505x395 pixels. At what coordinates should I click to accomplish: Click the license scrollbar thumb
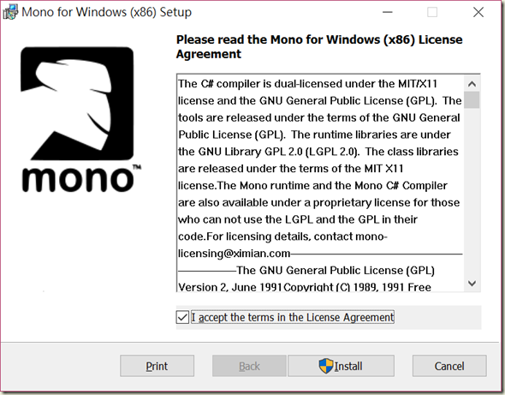pos(472,100)
